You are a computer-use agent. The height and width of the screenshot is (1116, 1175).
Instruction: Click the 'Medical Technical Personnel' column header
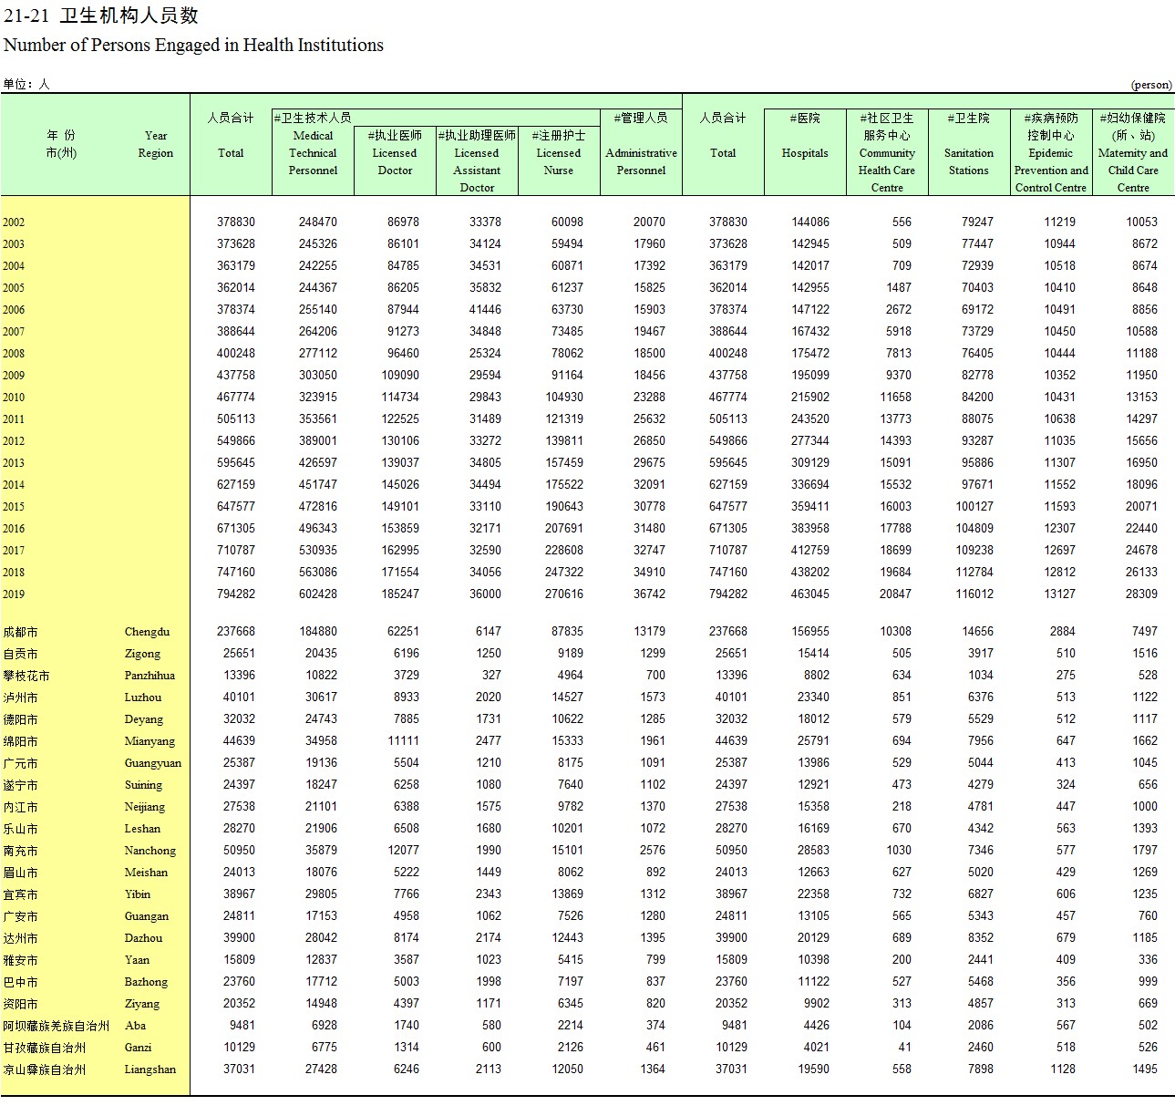click(313, 153)
